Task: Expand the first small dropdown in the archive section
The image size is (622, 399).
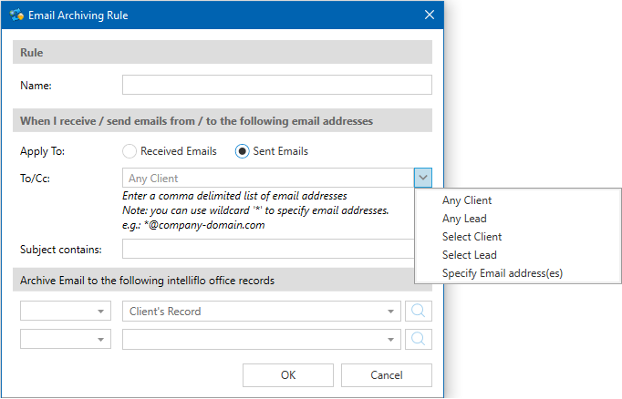Action: coord(65,312)
